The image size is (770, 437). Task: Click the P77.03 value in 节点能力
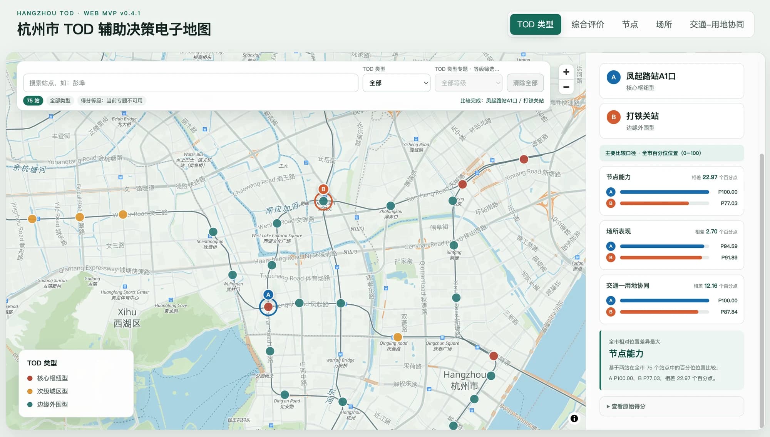pos(729,203)
